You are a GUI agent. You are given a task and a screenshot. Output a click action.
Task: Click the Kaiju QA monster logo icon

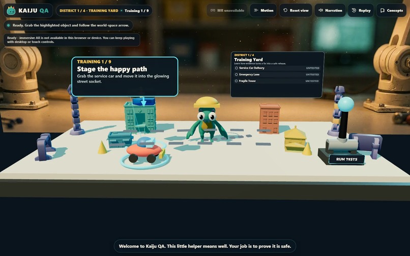pos(11,11)
